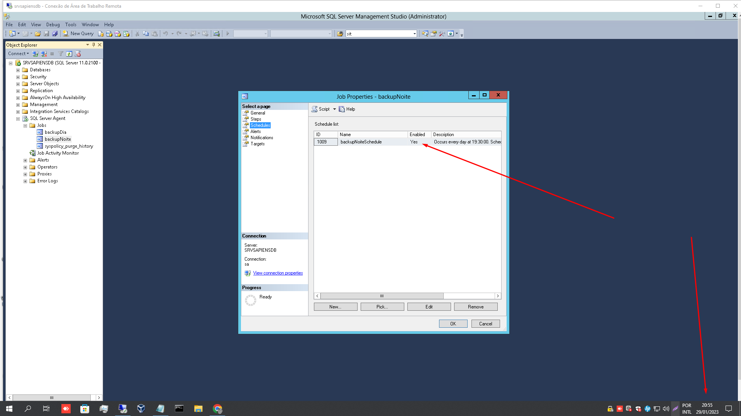Click the Windows Start button
The height and width of the screenshot is (416, 741).
pyautogui.click(x=9, y=409)
